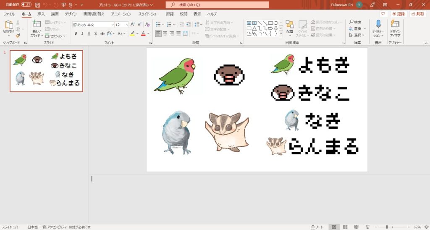Toggle Bold formatting

coord(76,33)
